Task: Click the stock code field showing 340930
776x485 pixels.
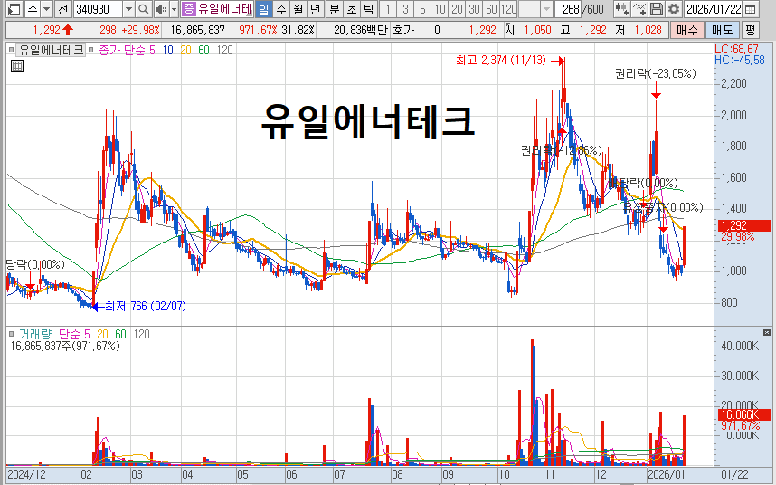Action: pyautogui.click(x=98, y=9)
